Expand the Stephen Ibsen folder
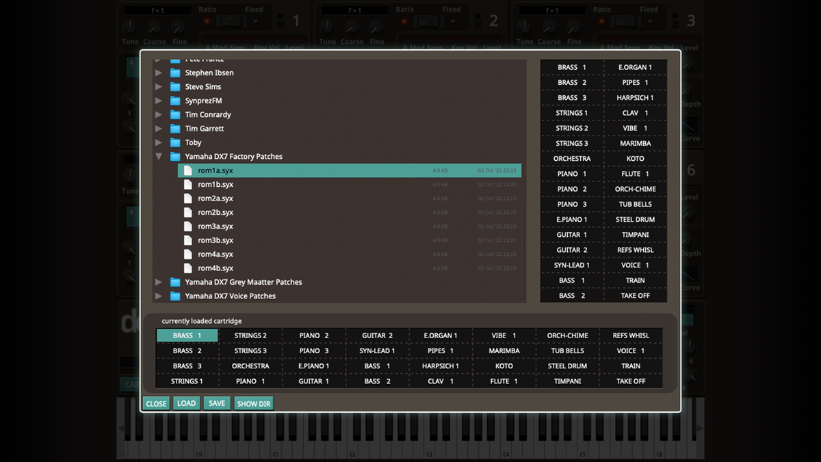Image resolution: width=821 pixels, height=462 pixels. [159, 73]
